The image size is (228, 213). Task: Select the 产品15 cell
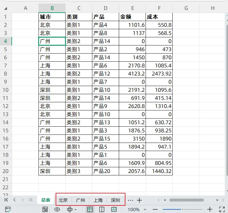(106, 139)
